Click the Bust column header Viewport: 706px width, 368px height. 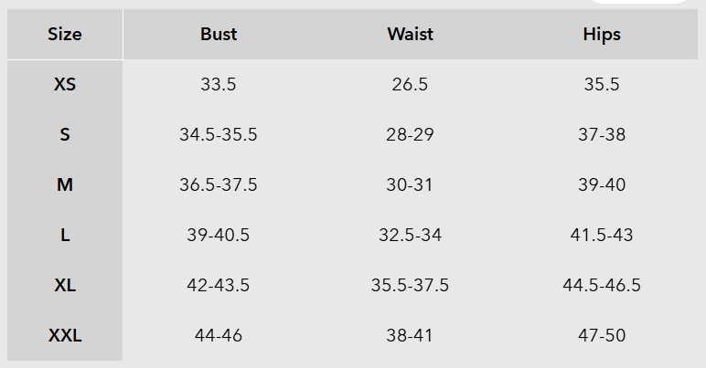click(219, 35)
